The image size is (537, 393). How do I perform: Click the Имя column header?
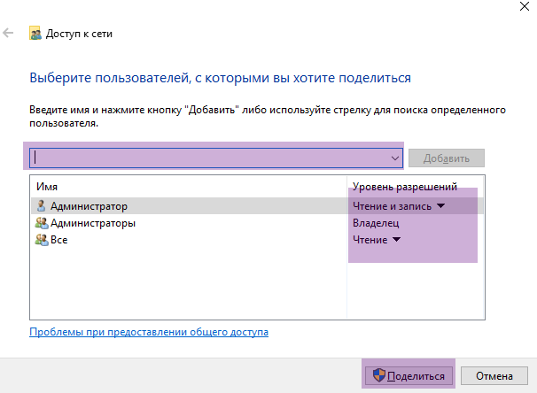pyautogui.click(x=47, y=187)
